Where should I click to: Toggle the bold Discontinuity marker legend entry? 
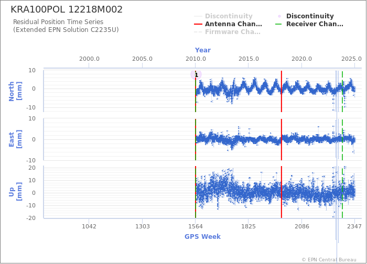pyautogui.click(x=306, y=16)
